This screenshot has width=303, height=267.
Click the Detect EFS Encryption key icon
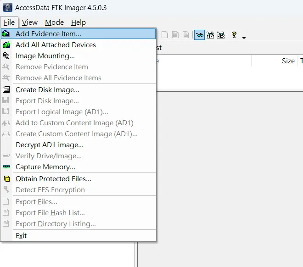click(6, 189)
